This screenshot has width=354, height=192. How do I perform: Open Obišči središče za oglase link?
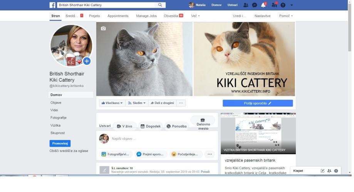point(69,151)
